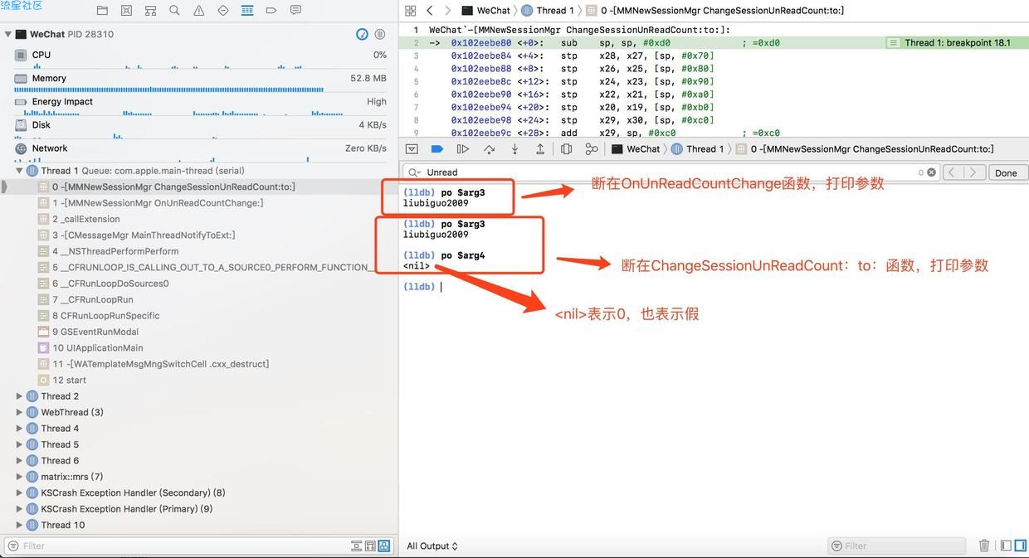This screenshot has height=558, width=1029.
Task: Click Thread 1 in editor jump bar
Action: pyautogui.click(x=548, y=11)
